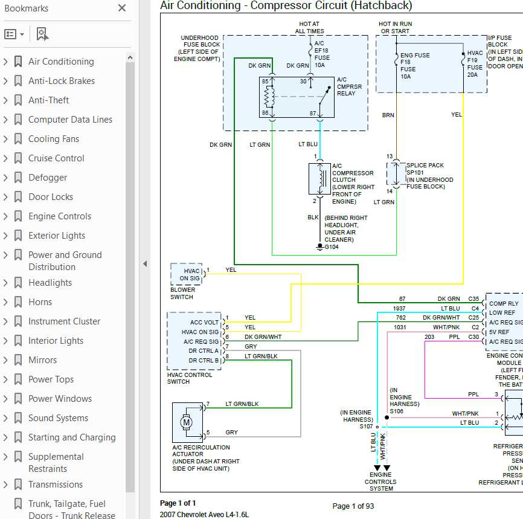
Task: Expand Power and Ground Distribution bookmark
Action: (x=5, y=256)
